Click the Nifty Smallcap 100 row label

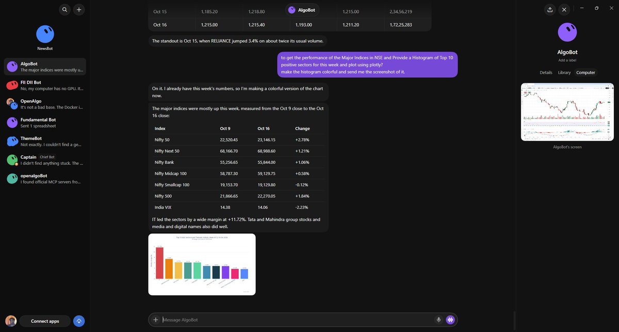[172, 185]
